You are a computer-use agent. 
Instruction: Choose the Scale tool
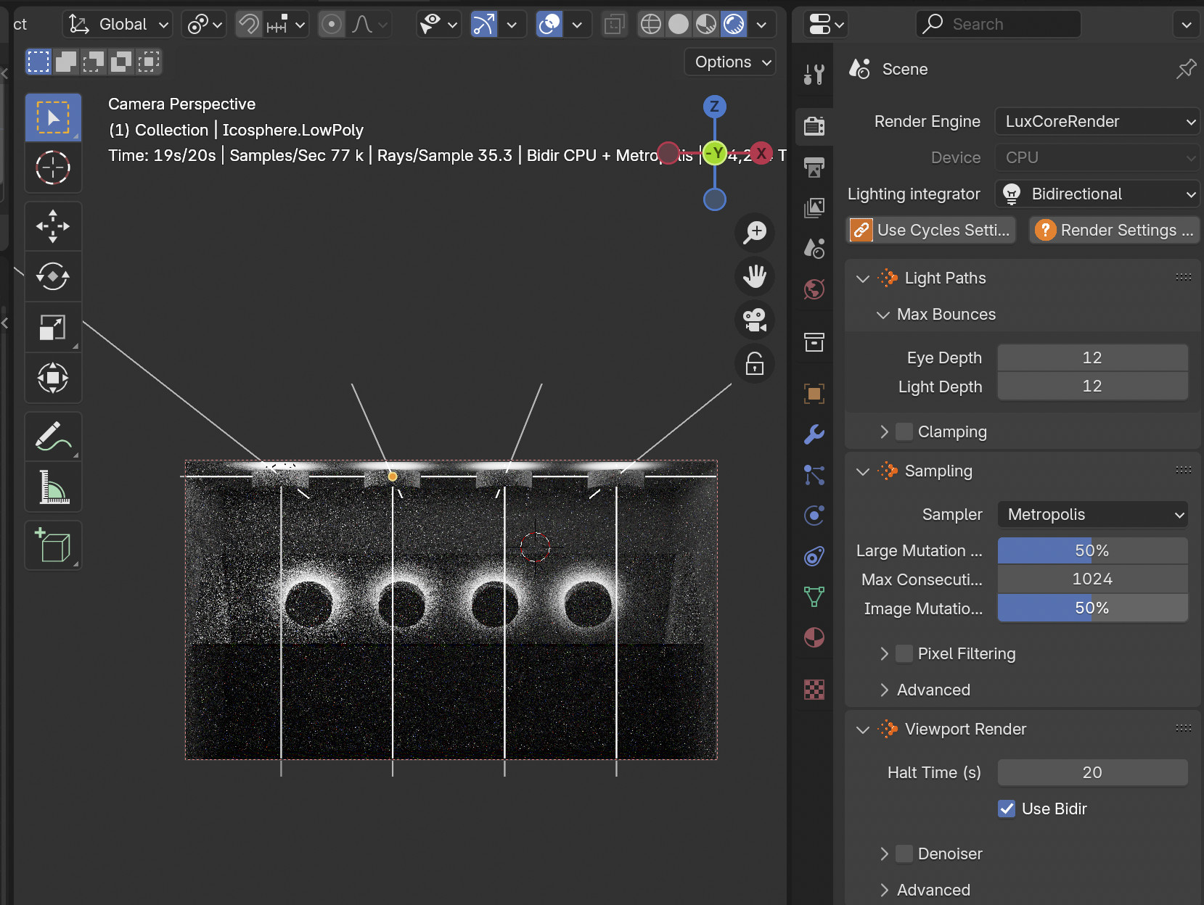(53, 327)
